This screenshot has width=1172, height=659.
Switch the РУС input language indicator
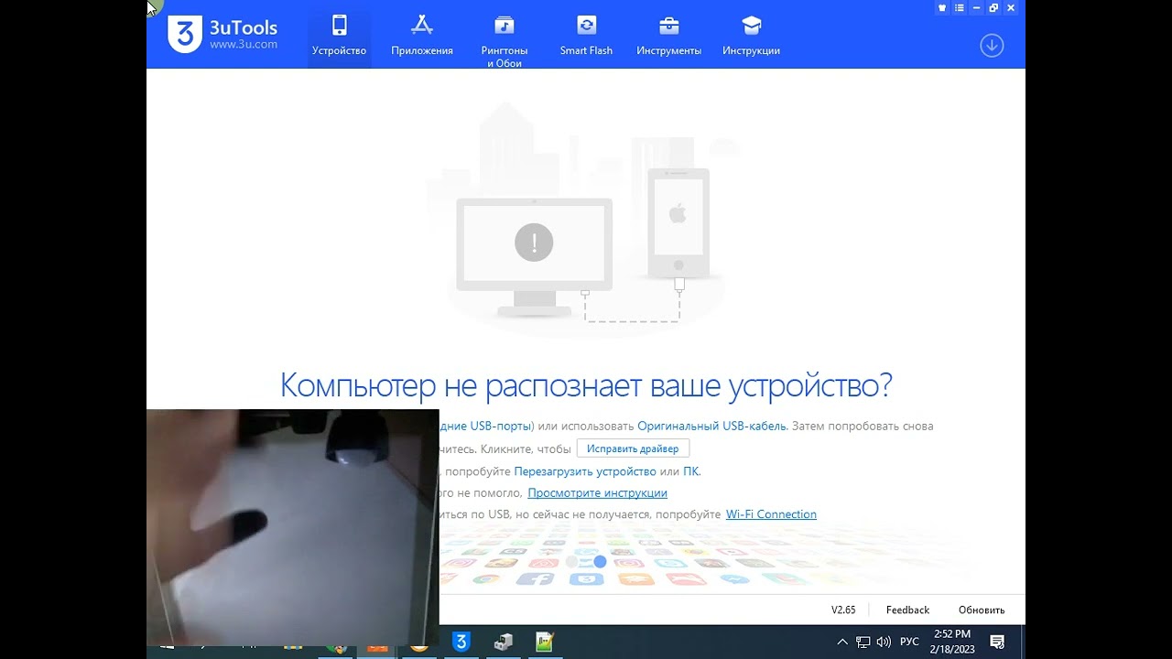coord(909,642)
